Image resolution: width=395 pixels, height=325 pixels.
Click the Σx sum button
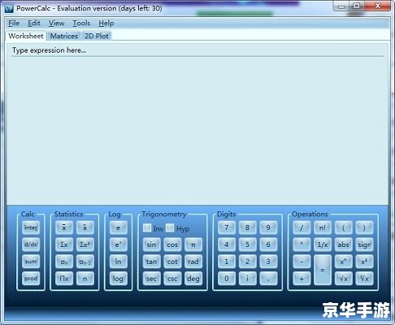point(64,245)
